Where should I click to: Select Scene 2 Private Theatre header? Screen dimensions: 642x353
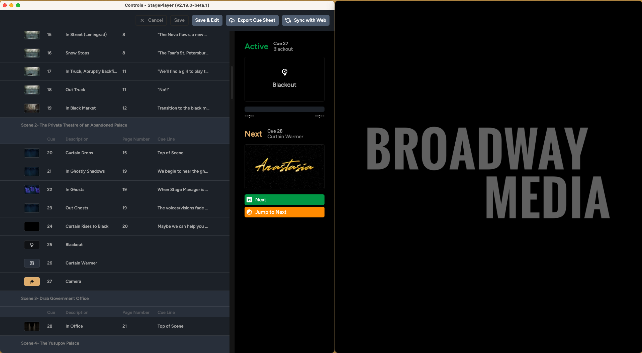pos(115,125)
